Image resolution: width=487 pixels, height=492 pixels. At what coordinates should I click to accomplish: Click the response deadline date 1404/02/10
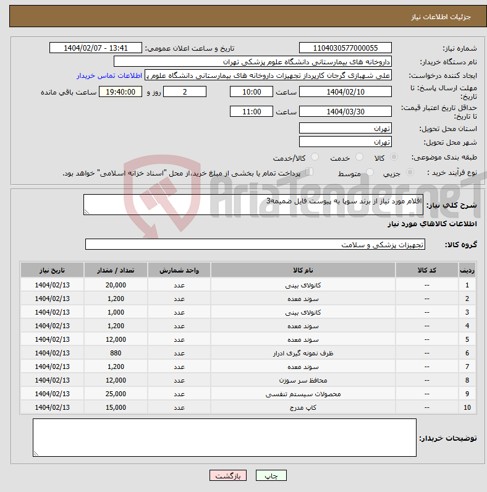tap(345, 91)
